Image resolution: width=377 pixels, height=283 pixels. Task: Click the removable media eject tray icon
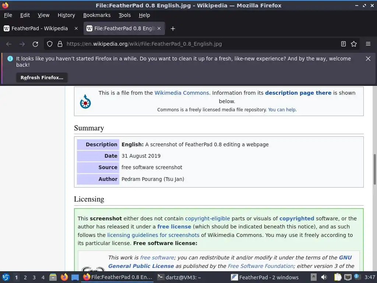pyautogui.click(x=313, y=277)
